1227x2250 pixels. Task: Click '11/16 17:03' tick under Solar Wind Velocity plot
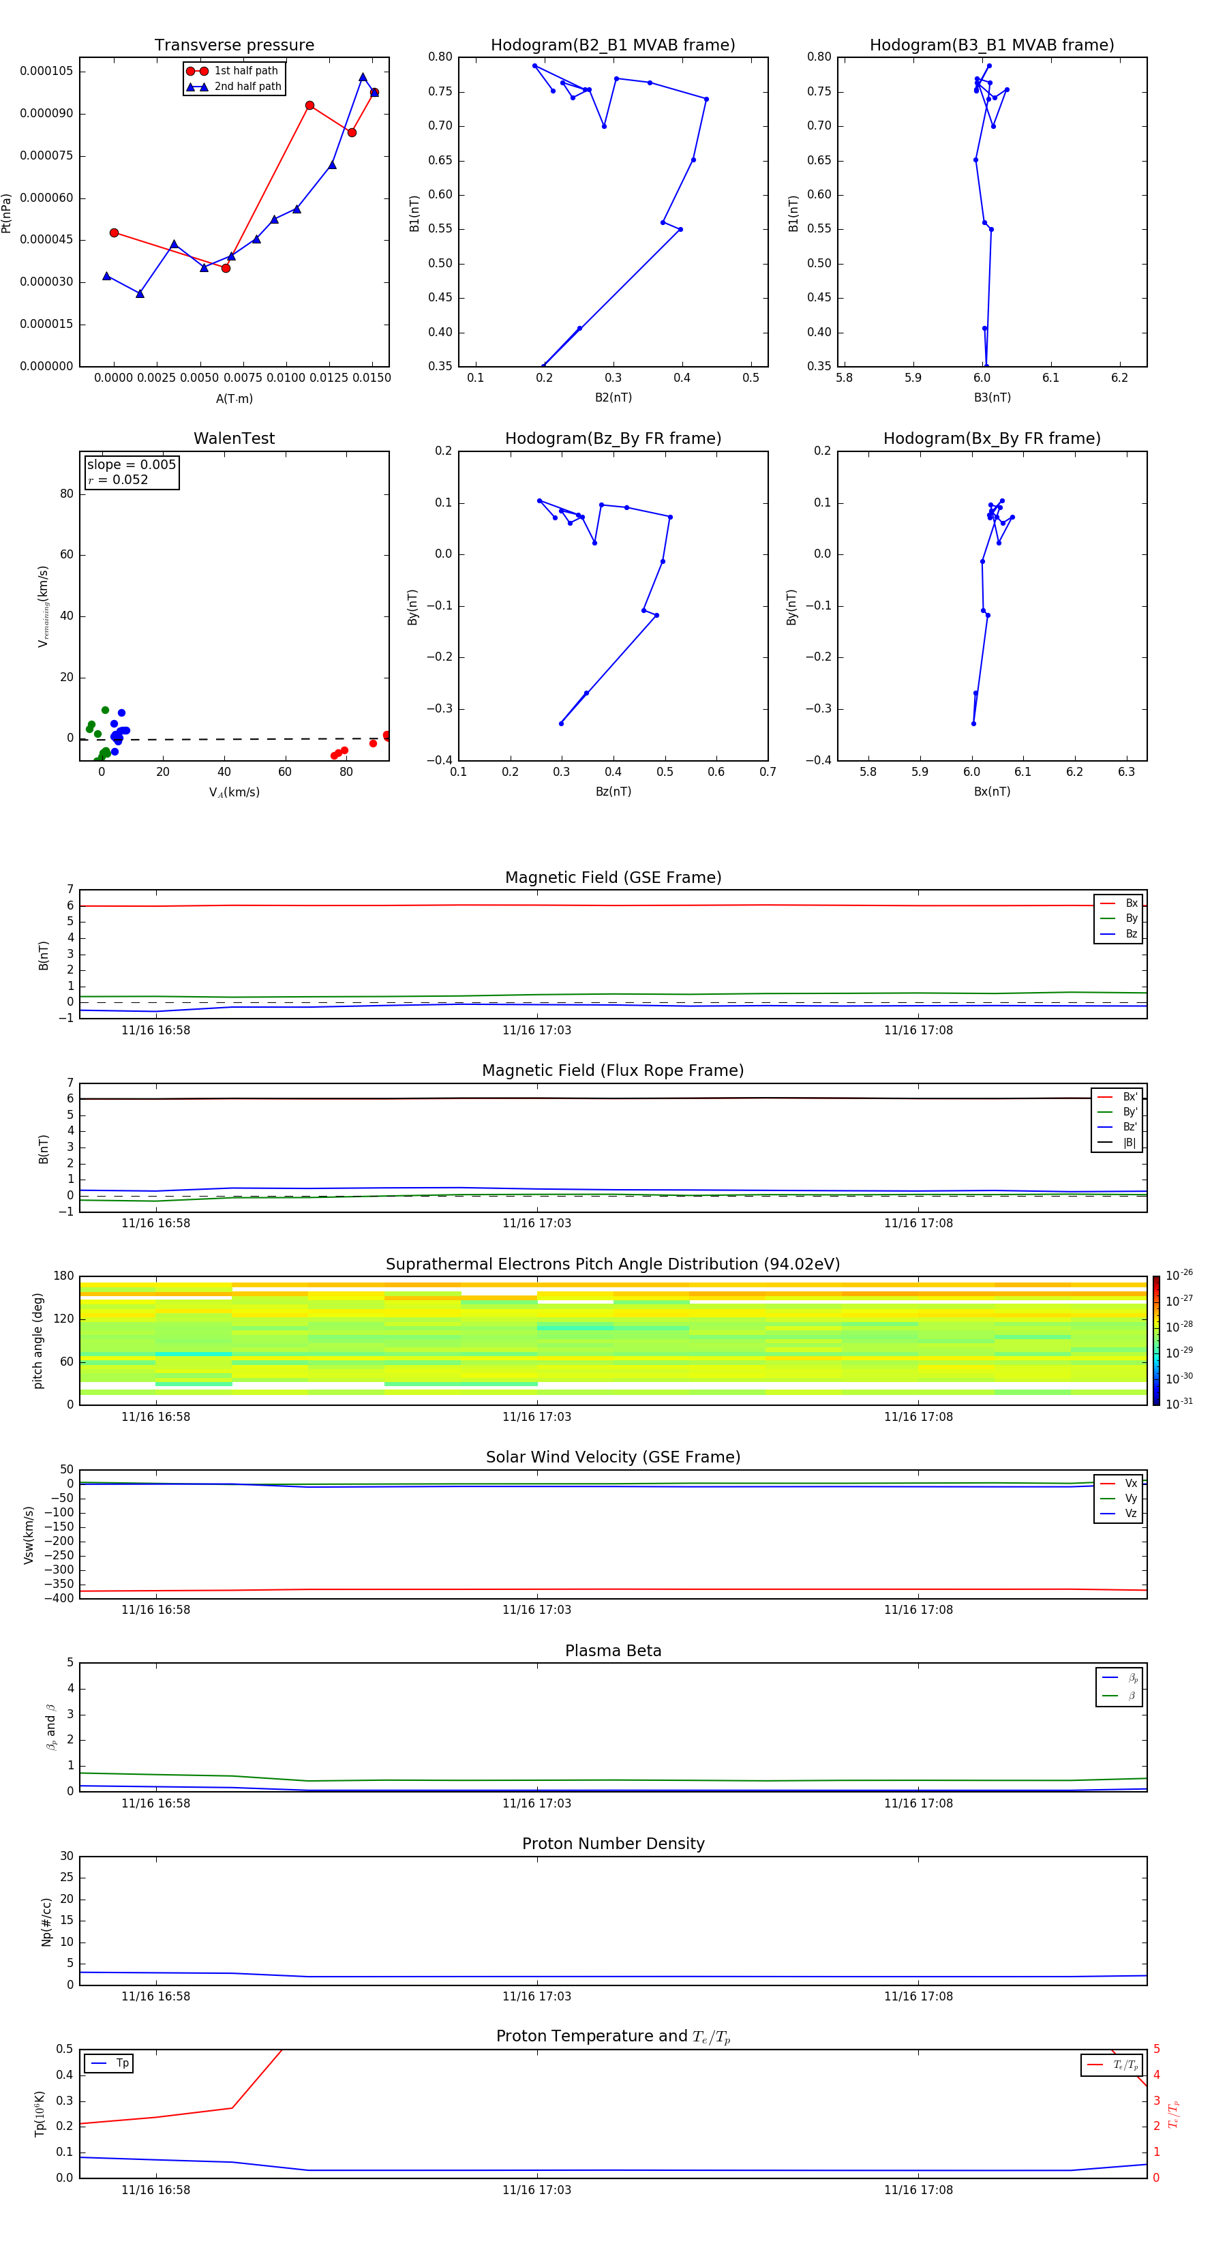tap(536, 1609)
